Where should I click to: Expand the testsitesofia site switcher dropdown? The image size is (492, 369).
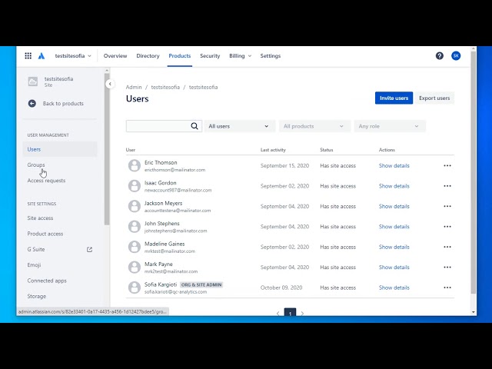(73, 56)
